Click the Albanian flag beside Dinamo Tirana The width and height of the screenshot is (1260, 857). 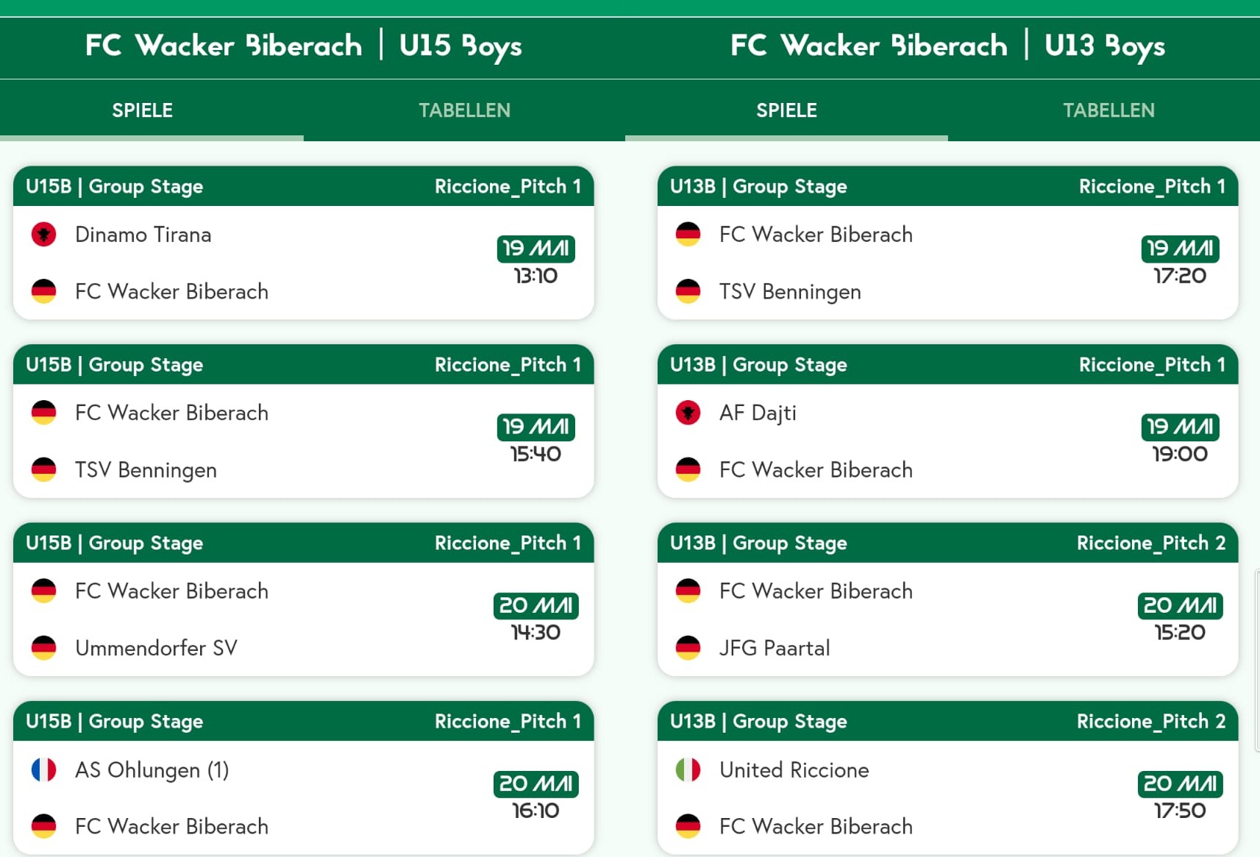tap(44, 235)
